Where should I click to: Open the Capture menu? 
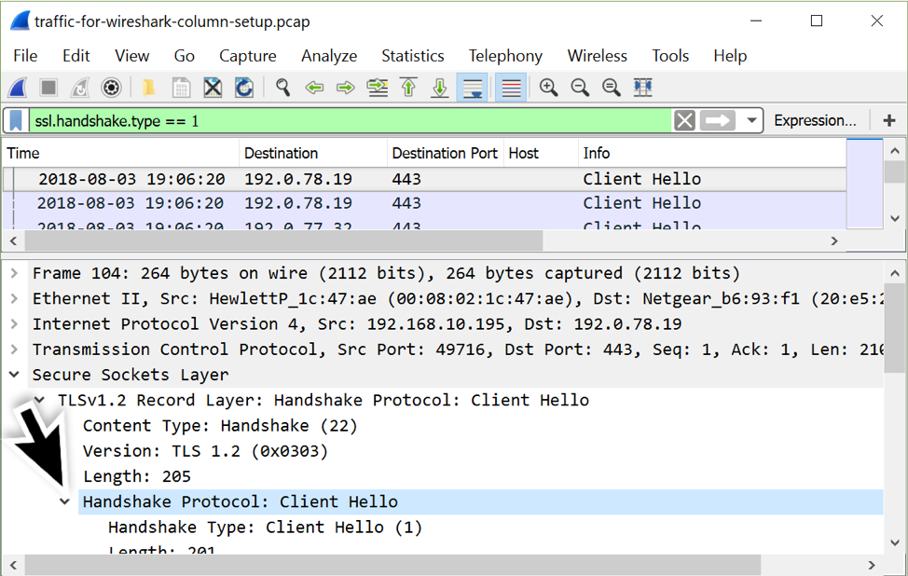pos(248,56)
